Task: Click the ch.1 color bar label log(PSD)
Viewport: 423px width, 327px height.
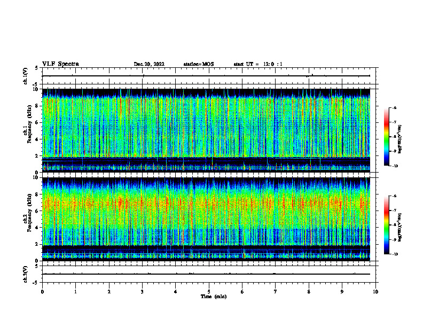Action: click(400, 139)
